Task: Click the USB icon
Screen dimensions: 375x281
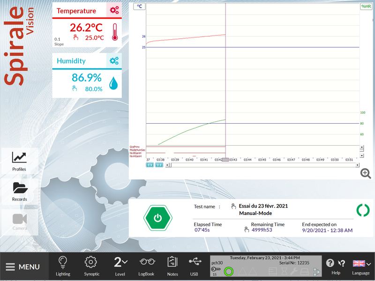Action: click(x=194, y=266)
